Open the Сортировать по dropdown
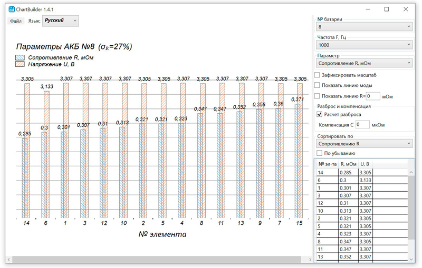The width and height of the screenshot is (422, 268). [x=364, y=143]
